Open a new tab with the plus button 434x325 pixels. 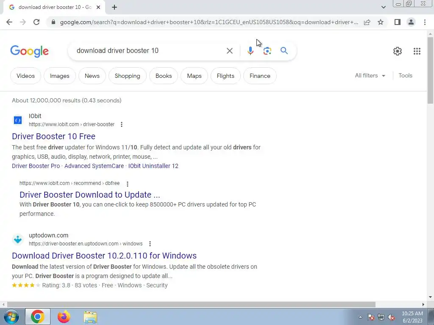pyautogui.click(x=114, y=8)
